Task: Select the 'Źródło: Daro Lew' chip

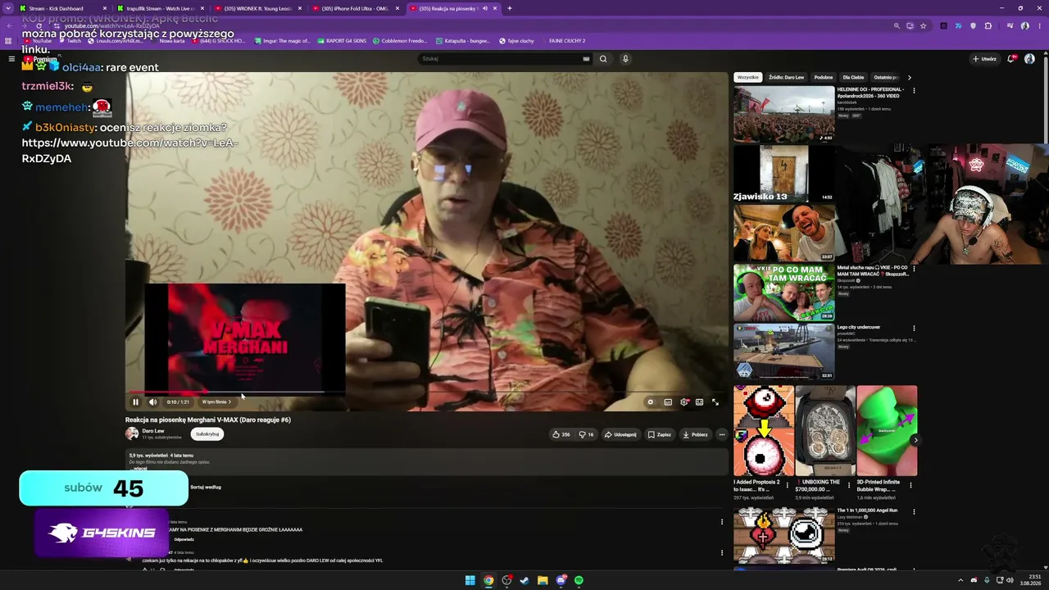Action: 786,77
